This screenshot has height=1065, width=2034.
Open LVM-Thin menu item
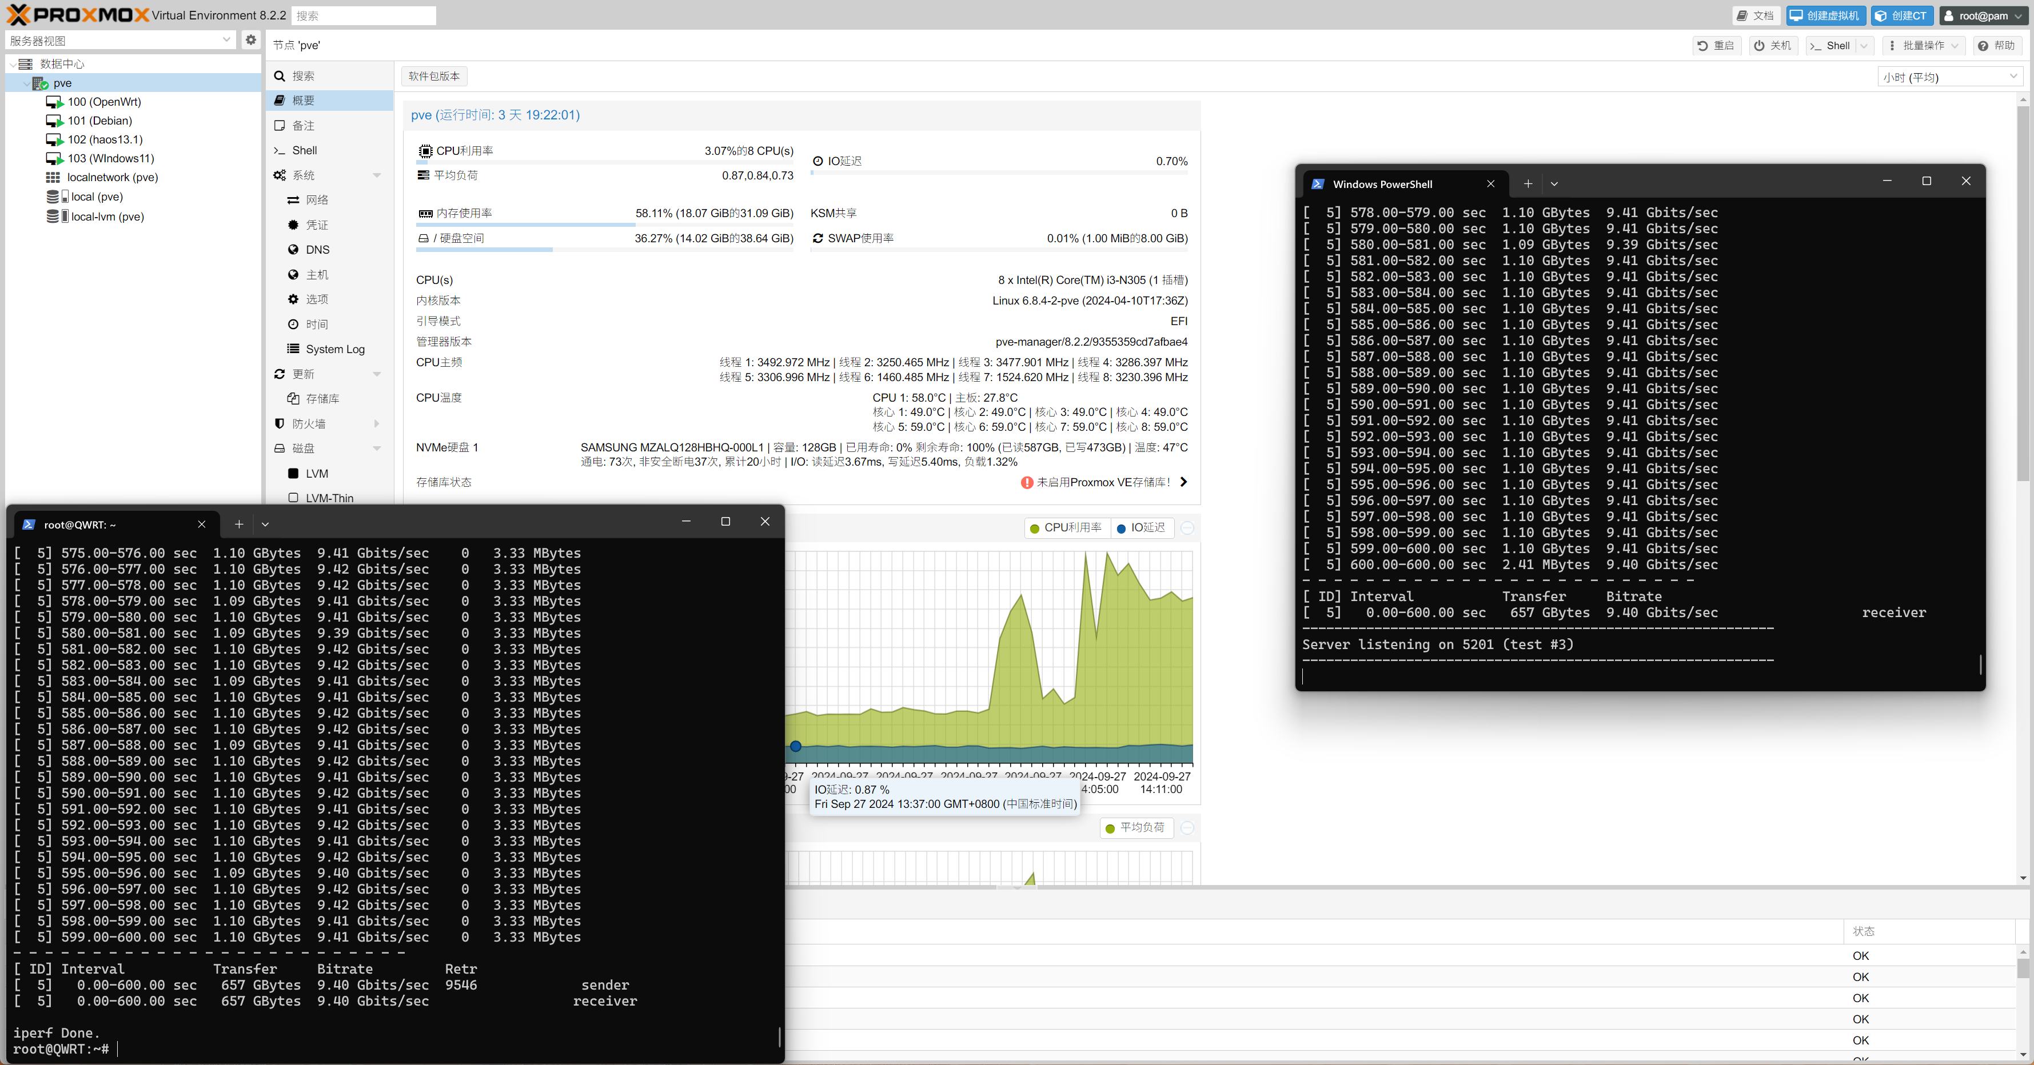tap(330, 498)
